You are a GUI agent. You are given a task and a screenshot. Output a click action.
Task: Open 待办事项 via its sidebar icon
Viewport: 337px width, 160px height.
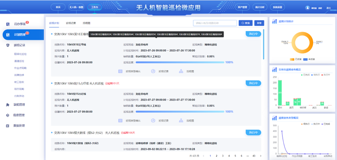(x=8, y=24)
